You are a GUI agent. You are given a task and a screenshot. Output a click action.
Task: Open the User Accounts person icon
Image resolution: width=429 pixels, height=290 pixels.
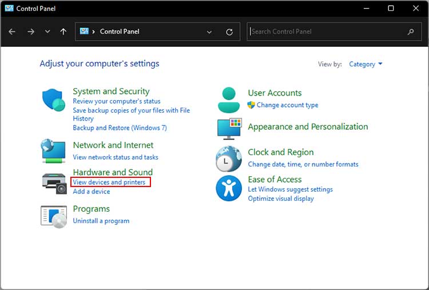tap(229, 100)
